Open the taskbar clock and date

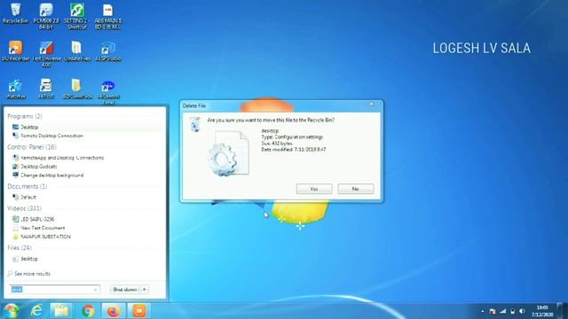point(542,311)
